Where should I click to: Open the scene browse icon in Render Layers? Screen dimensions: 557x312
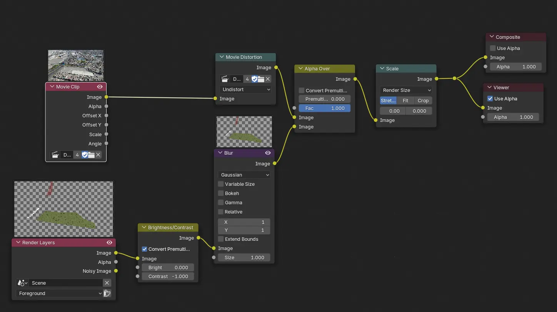pos(22,283)
